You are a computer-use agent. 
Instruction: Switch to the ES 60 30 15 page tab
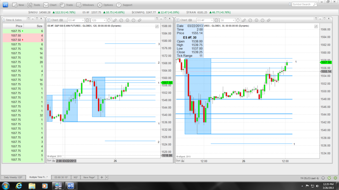[x=61, y=177]
